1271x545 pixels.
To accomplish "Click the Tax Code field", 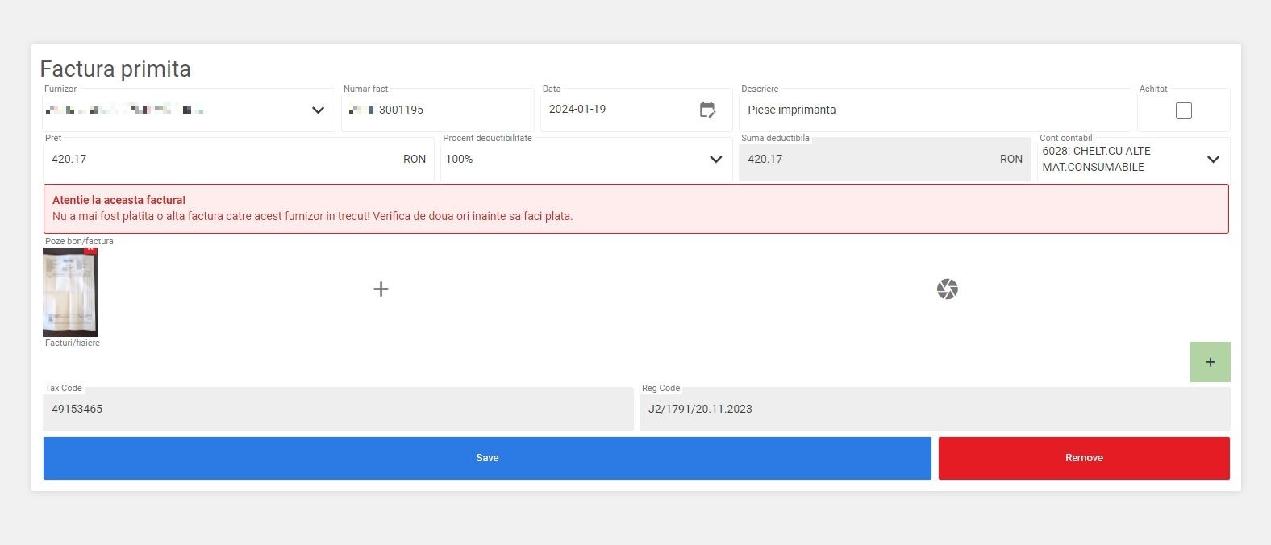I will 338,410.
